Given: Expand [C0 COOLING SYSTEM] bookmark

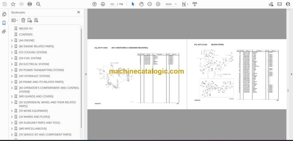Looking at the screenshot, I should [12, 52].
